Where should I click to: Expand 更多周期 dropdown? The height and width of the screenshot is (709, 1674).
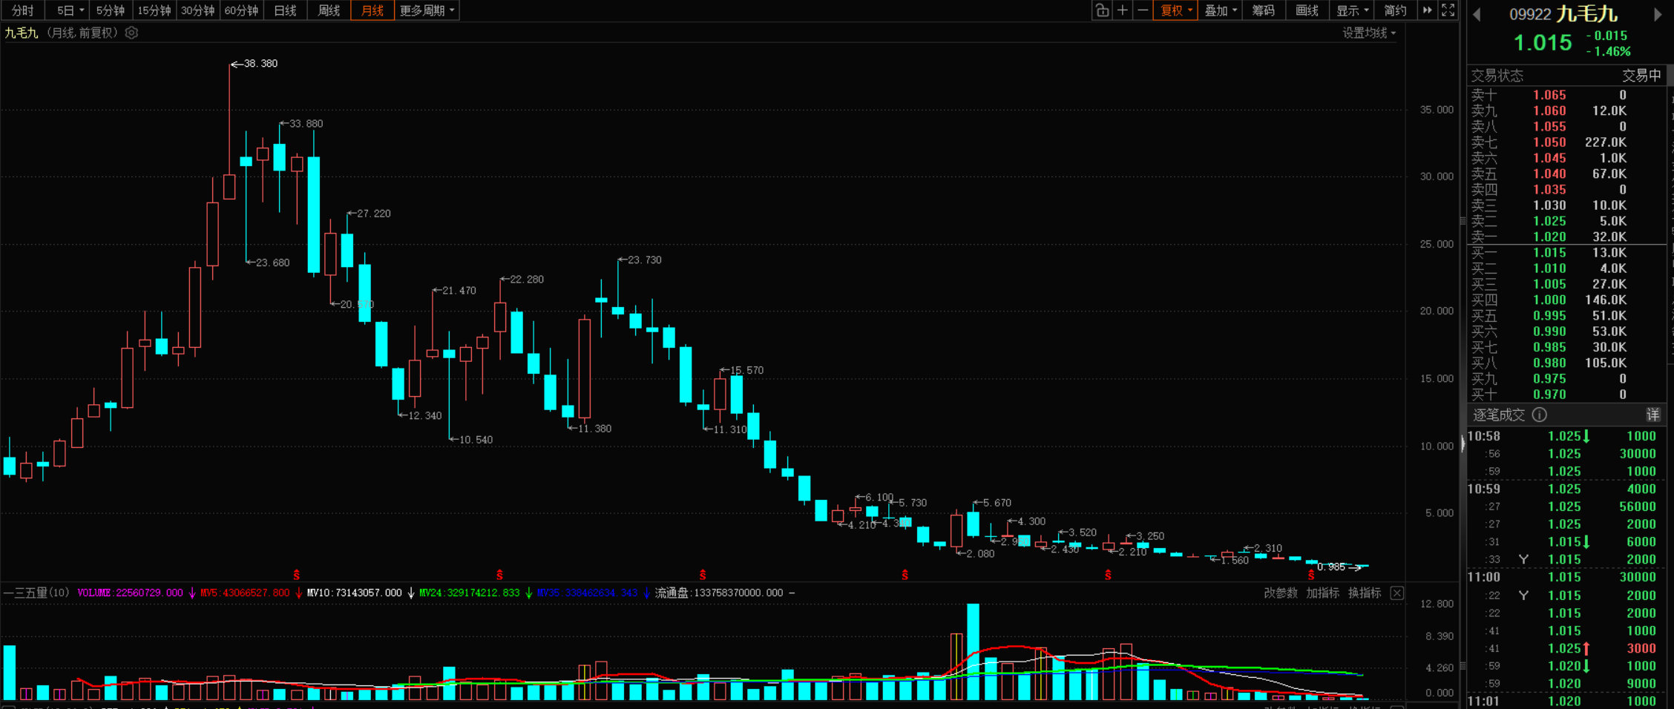(427, 10)
